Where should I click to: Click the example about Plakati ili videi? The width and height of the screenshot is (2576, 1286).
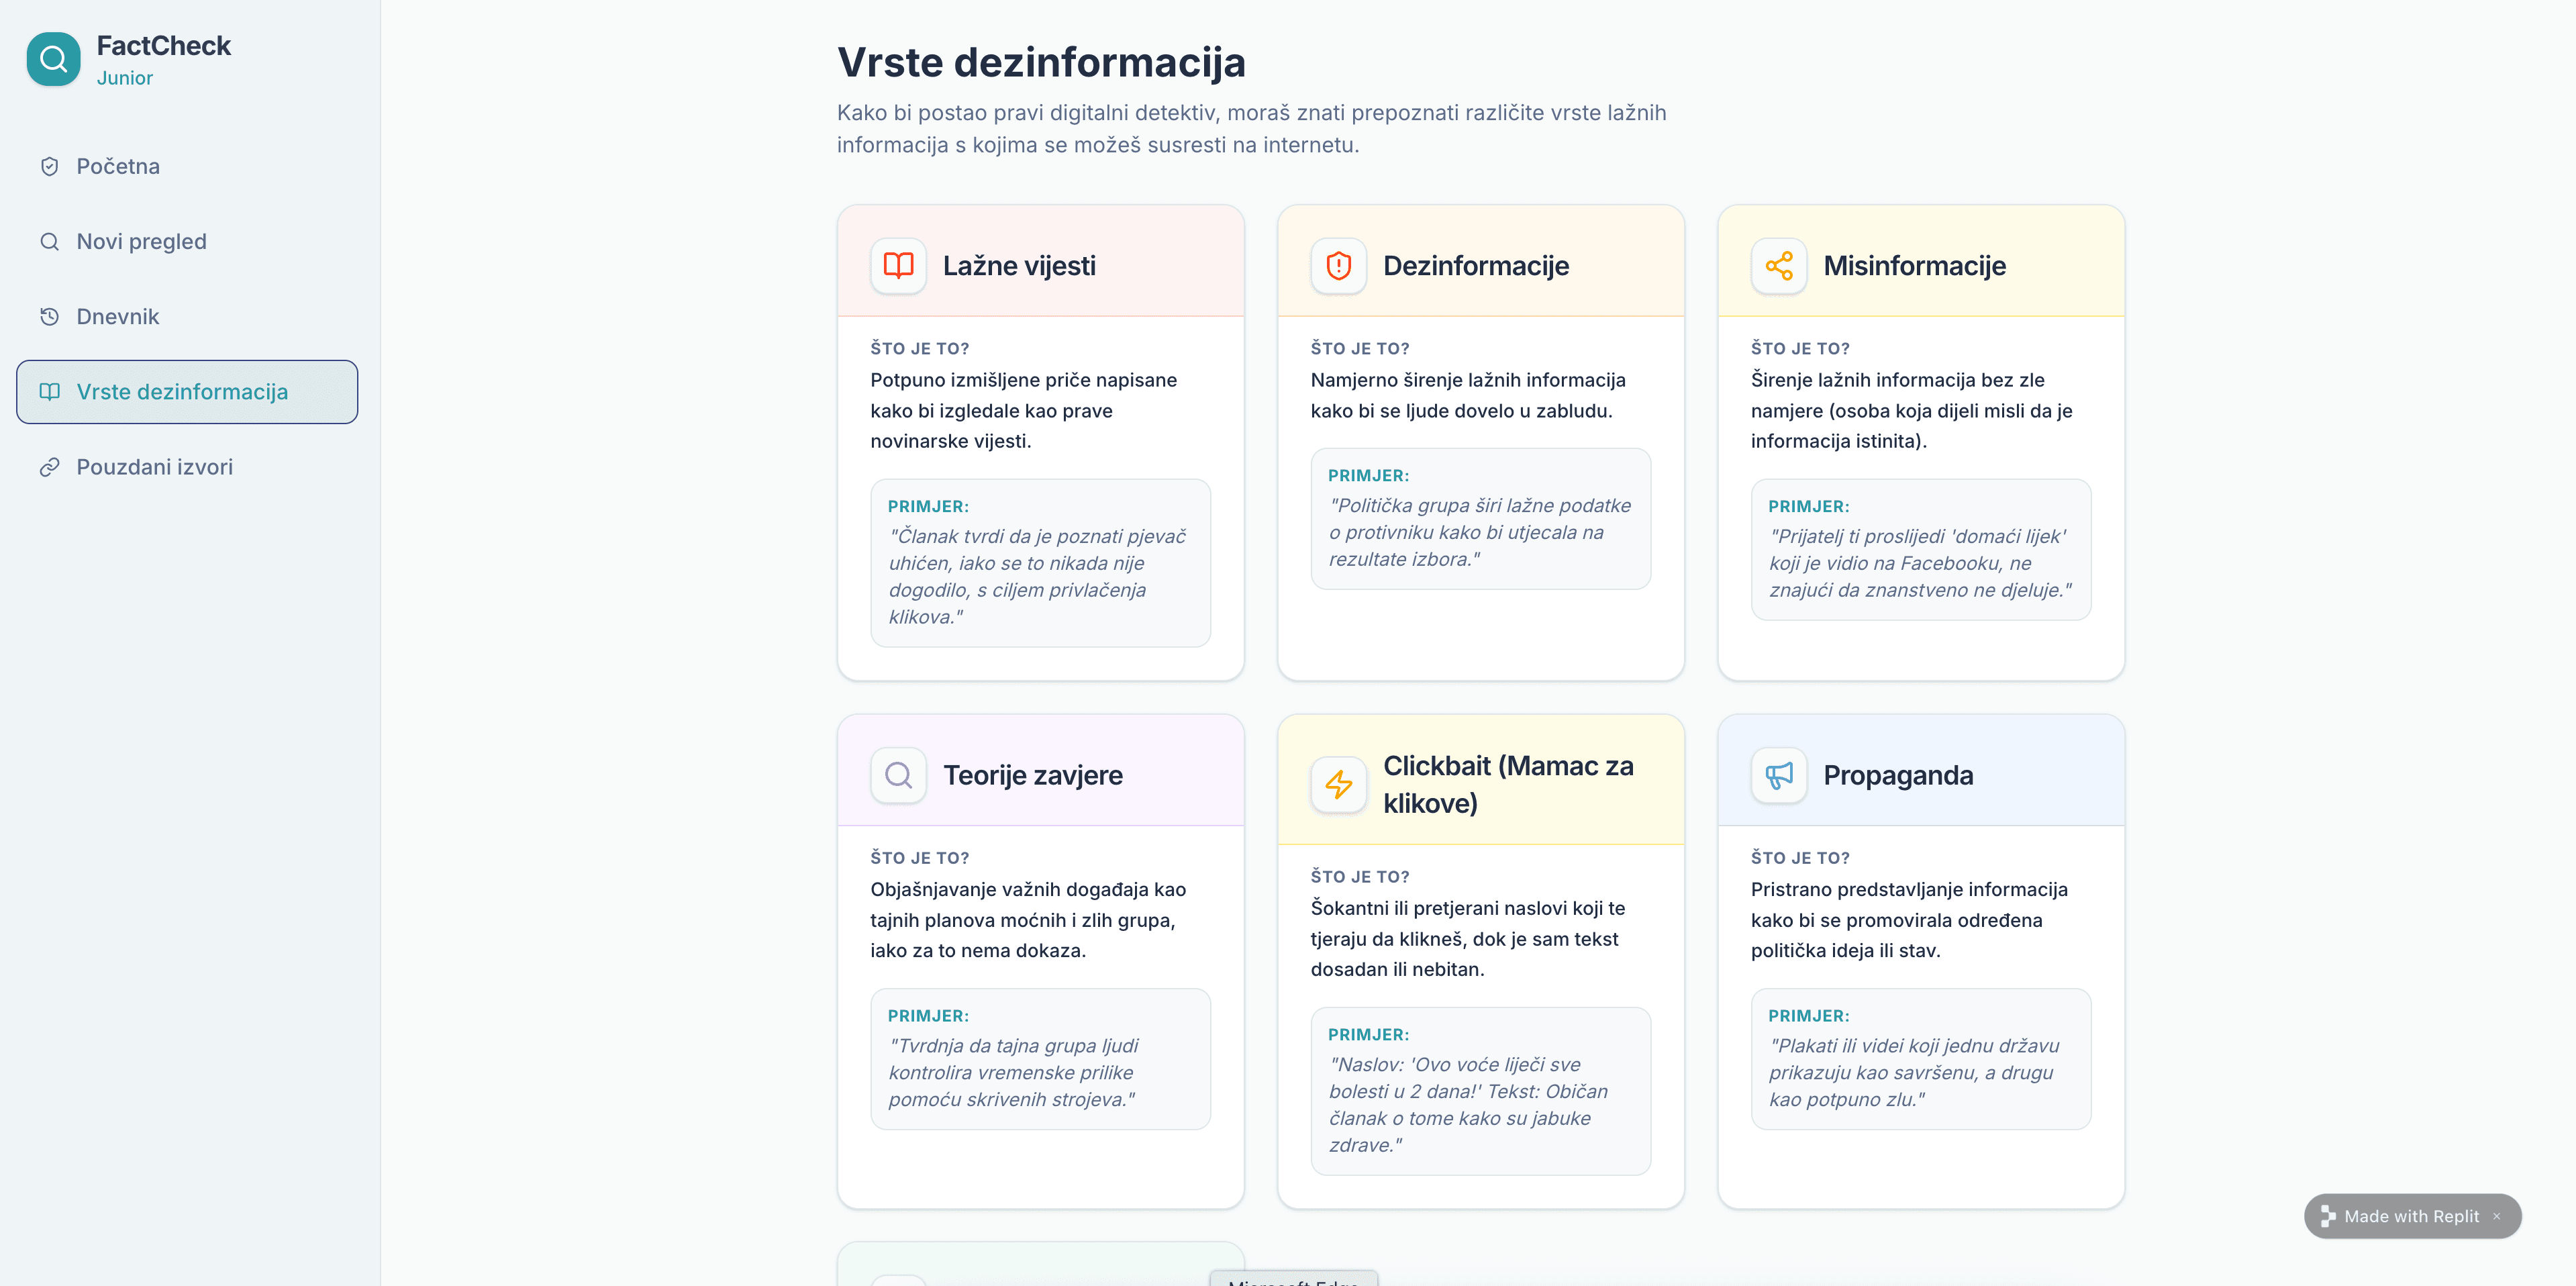(x=1914, y=1073)
